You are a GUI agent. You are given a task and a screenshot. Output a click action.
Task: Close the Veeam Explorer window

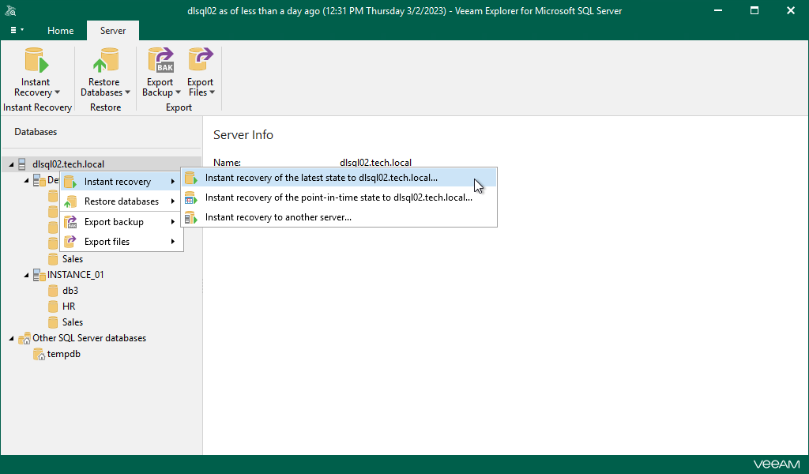pos(790,10)
